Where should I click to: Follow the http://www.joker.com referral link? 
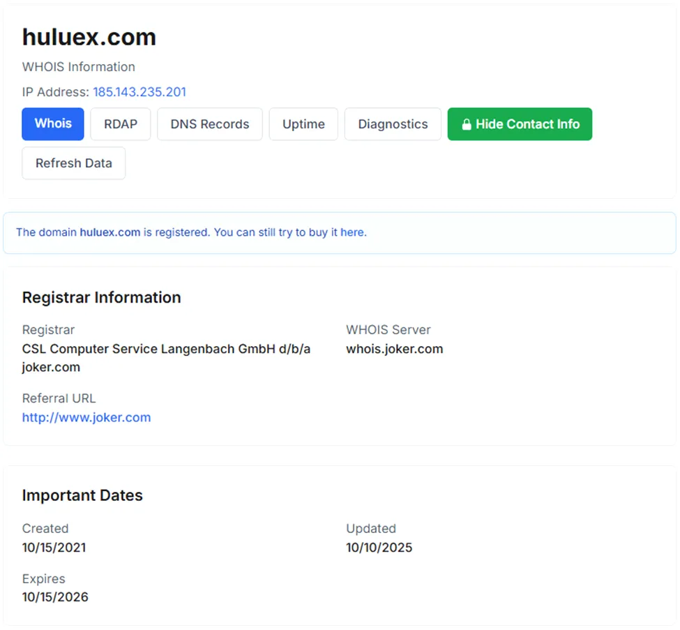(86, 417)
